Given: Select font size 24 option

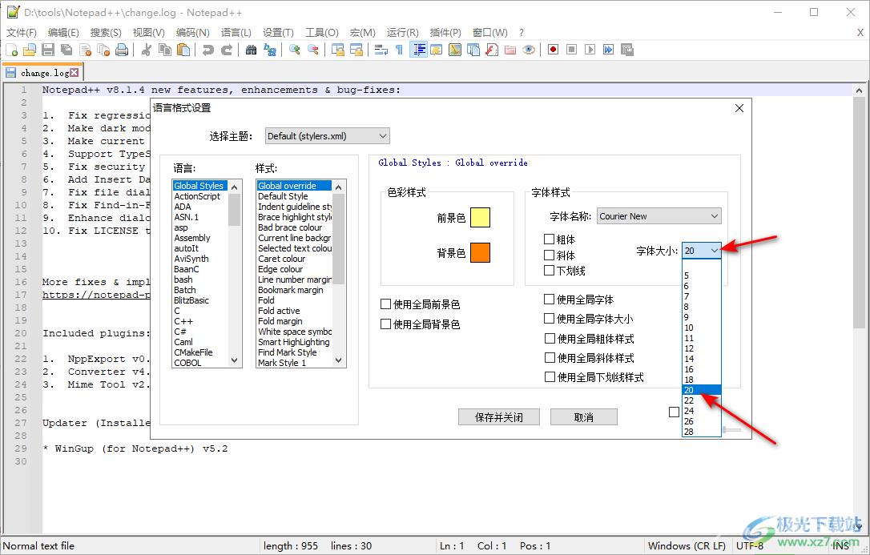Looking at the screenshot, I should pyautogui.click(x=701, y=411).
